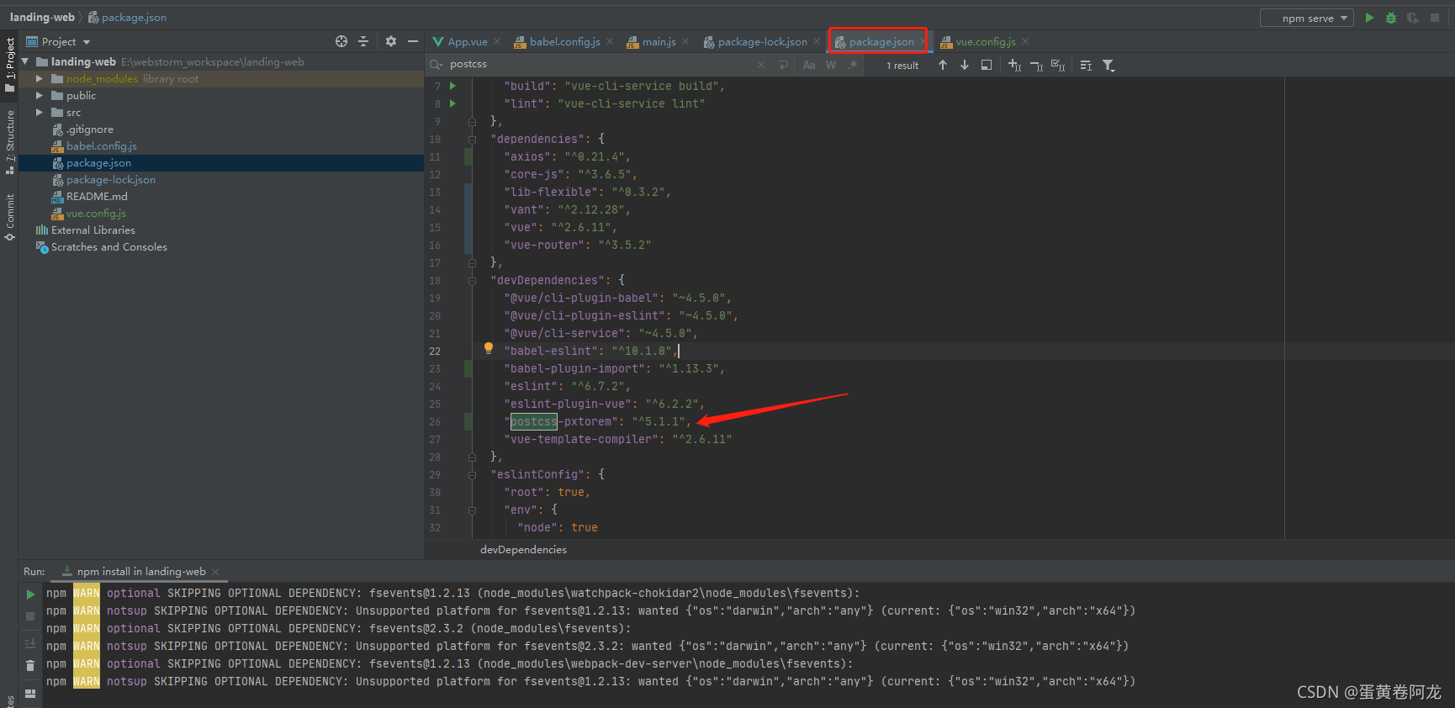Clear all Run console output
The image size is (1455, 708).
click(30, 665)
